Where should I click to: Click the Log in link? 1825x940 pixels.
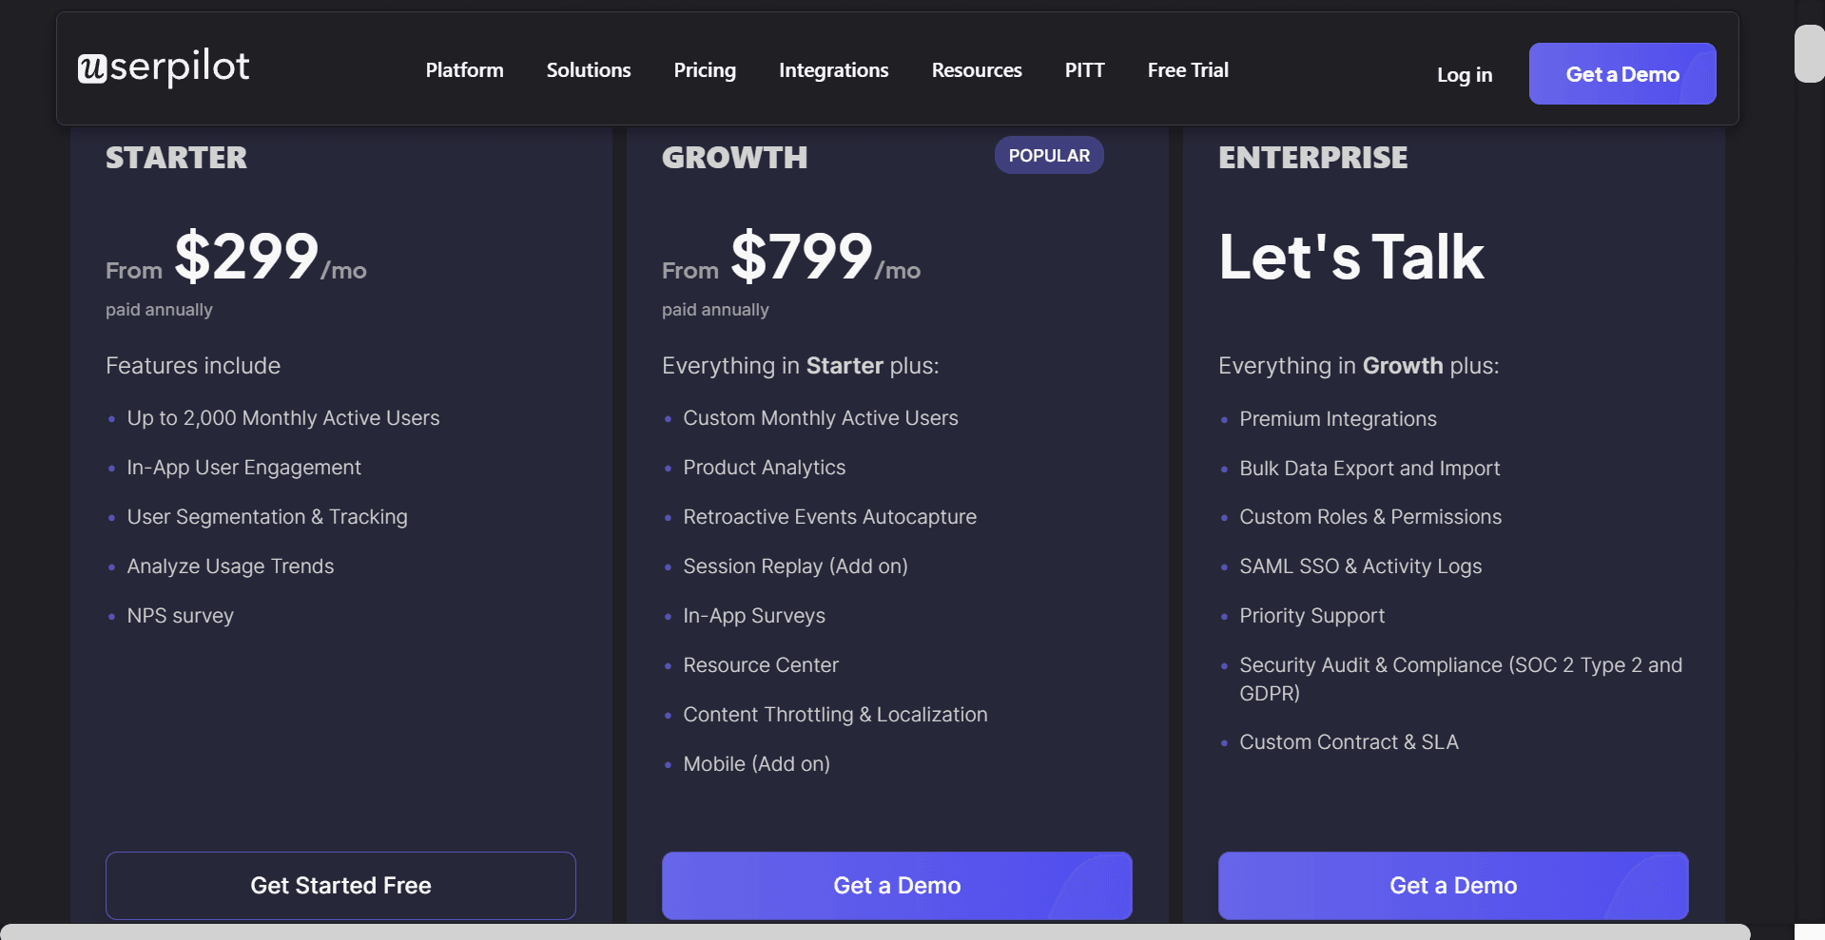[1464, 75]
